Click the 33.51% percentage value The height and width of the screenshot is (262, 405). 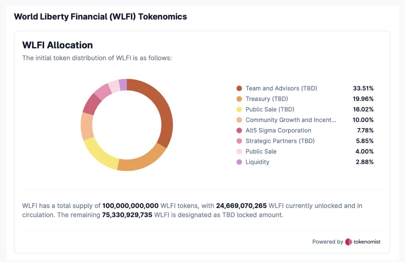tap(363, 88)
